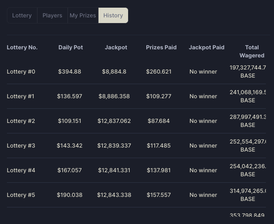Screen dimensions: 274x224
Task: Select the Lottery #0 row label
Action: (x=21, y=72)
